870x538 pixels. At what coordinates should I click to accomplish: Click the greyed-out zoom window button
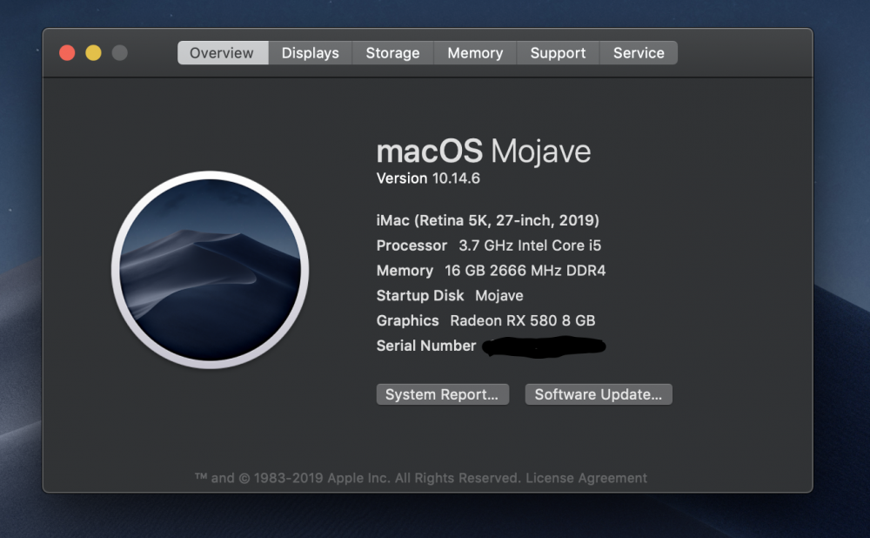click(119, 53)
